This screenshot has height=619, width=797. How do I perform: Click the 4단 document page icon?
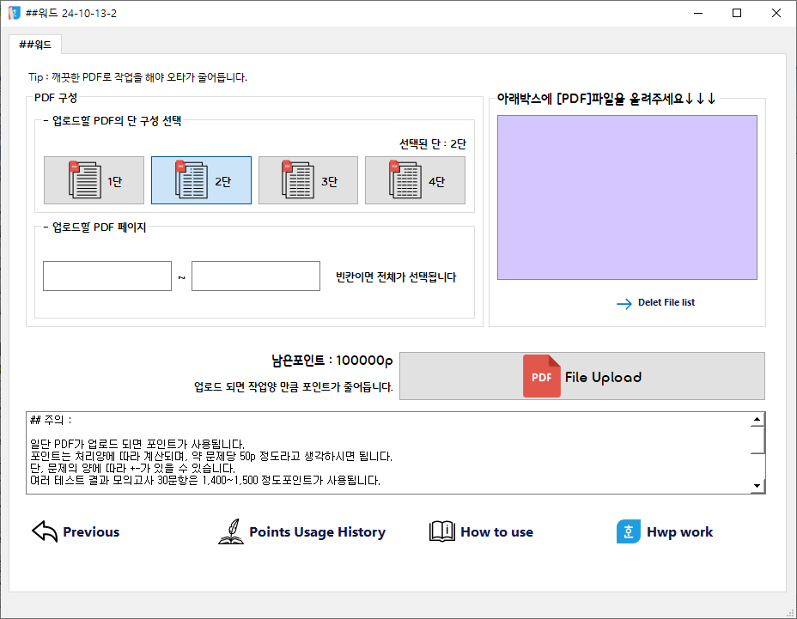click(405, 179)
